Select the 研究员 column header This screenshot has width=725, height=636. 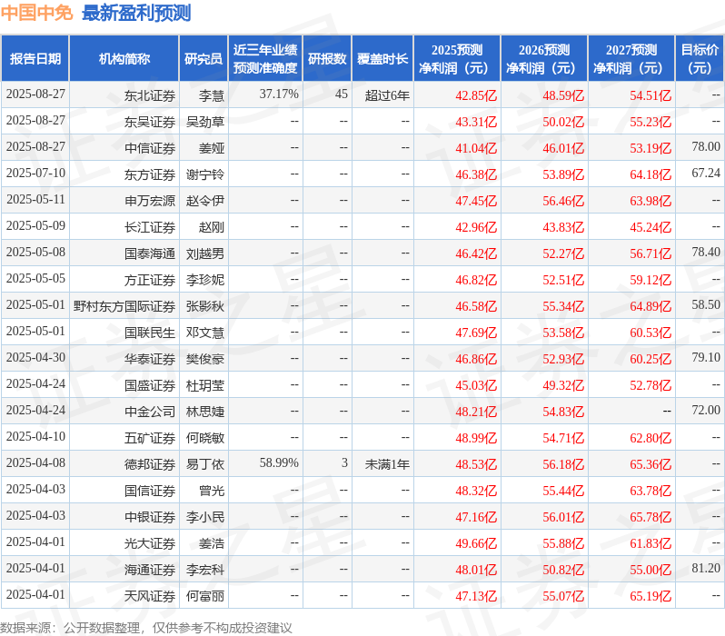pyautogui.click(x=204, y=59)
